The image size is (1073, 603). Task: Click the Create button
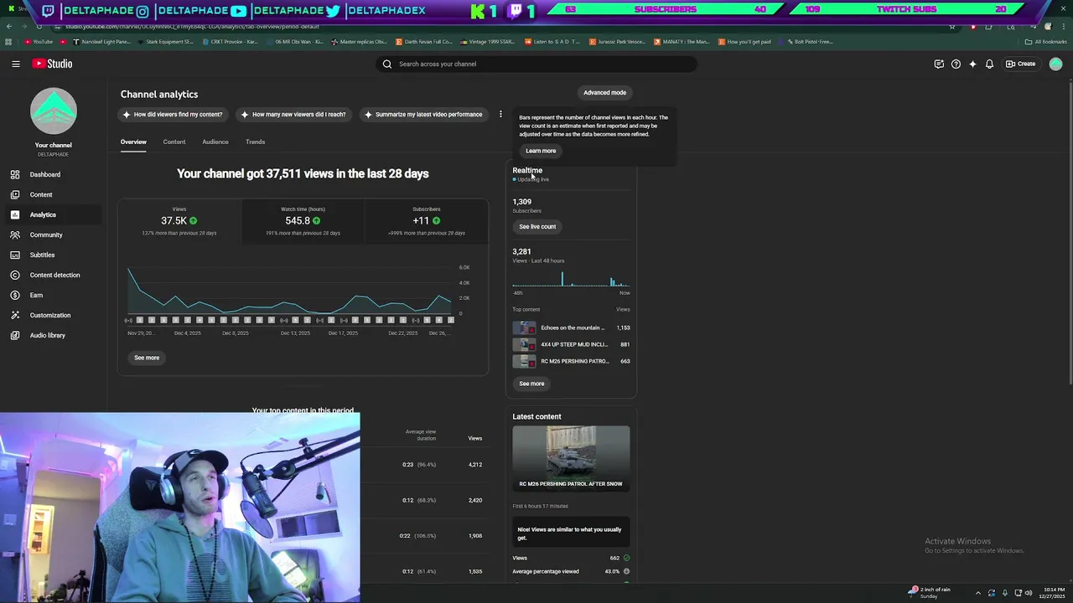click(1021, 64)
